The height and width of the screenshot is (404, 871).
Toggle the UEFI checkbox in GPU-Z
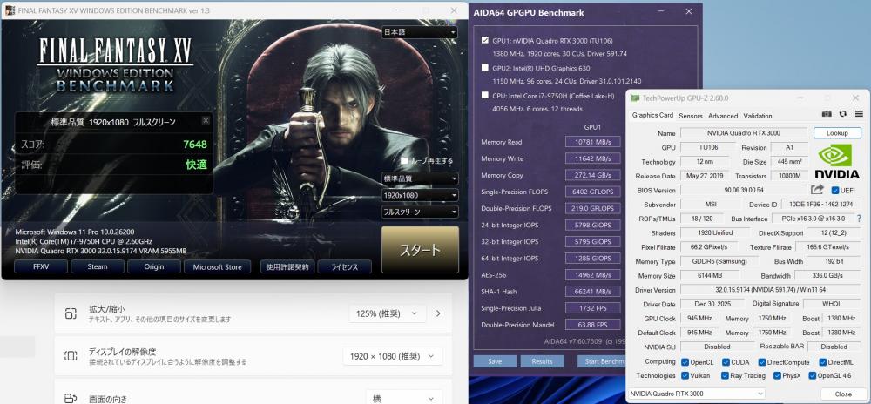coord(835,191)
